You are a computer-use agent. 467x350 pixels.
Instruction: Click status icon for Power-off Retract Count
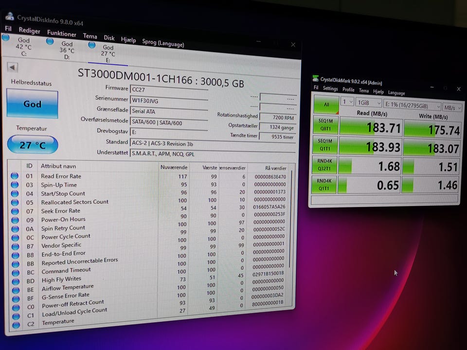[16, 307]
